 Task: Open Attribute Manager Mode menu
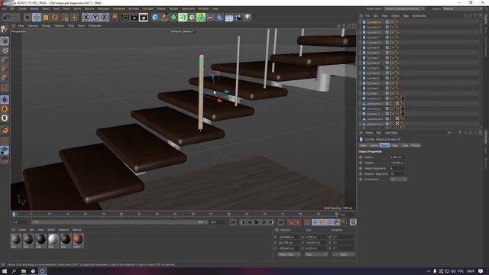point(369,133)
